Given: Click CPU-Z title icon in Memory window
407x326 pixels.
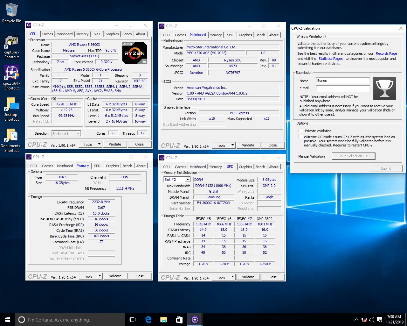Looking at the screenshot, I should pos(29,157).
